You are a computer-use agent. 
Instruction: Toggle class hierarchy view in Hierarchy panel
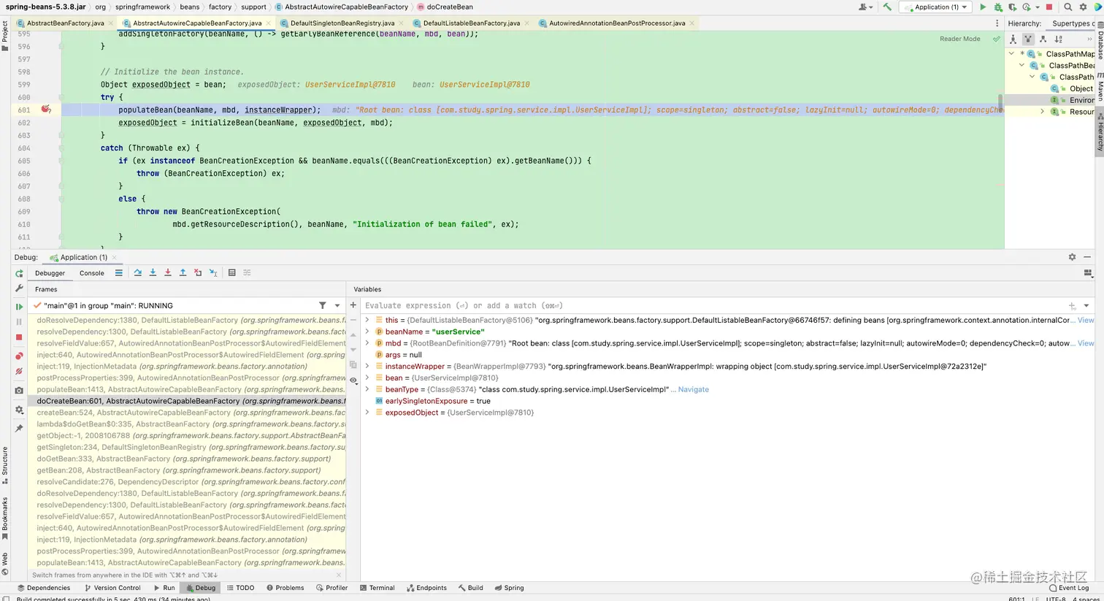(1013, 39)
